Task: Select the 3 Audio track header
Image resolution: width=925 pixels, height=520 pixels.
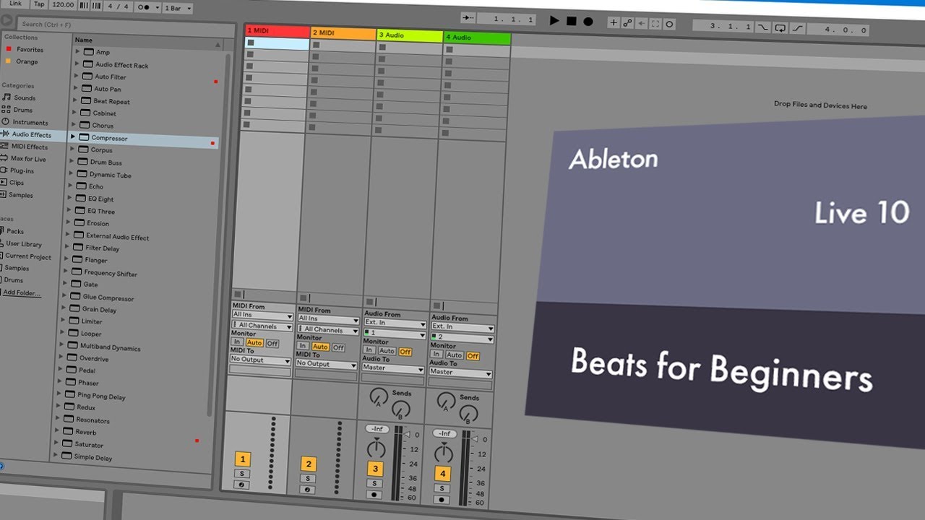Action: 410,35
